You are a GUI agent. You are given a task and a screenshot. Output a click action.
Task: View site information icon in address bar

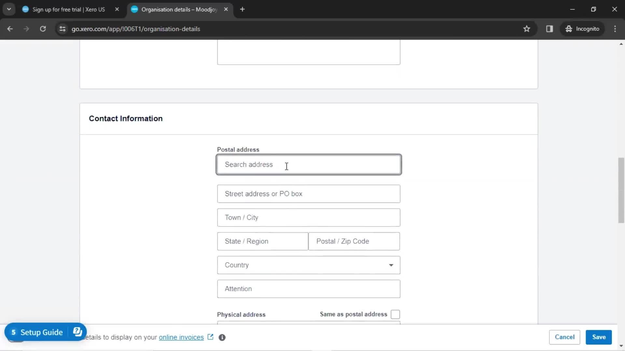pyautogui.click(x=62, y=29)
